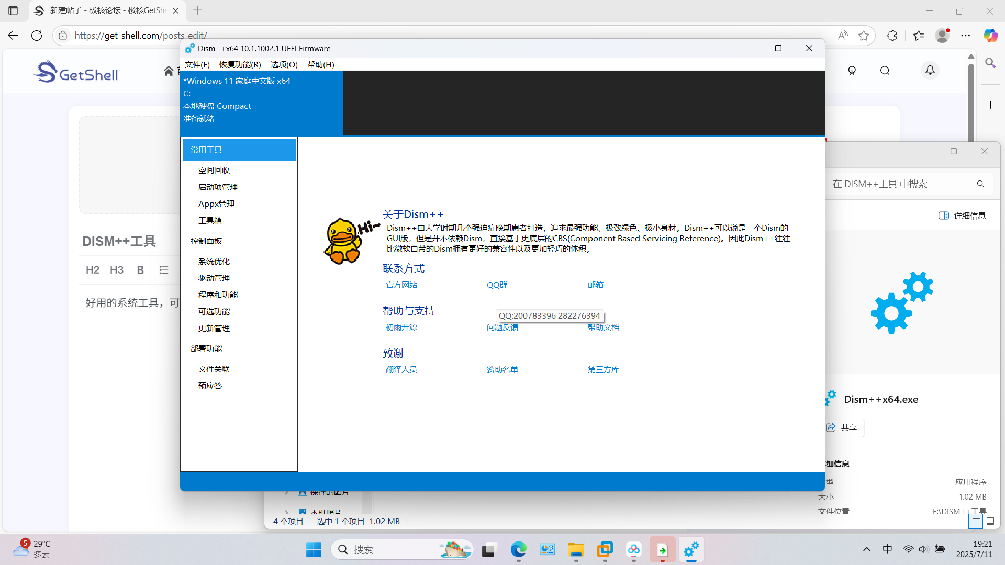Apply H3 heading in post editor

point(117,270)
